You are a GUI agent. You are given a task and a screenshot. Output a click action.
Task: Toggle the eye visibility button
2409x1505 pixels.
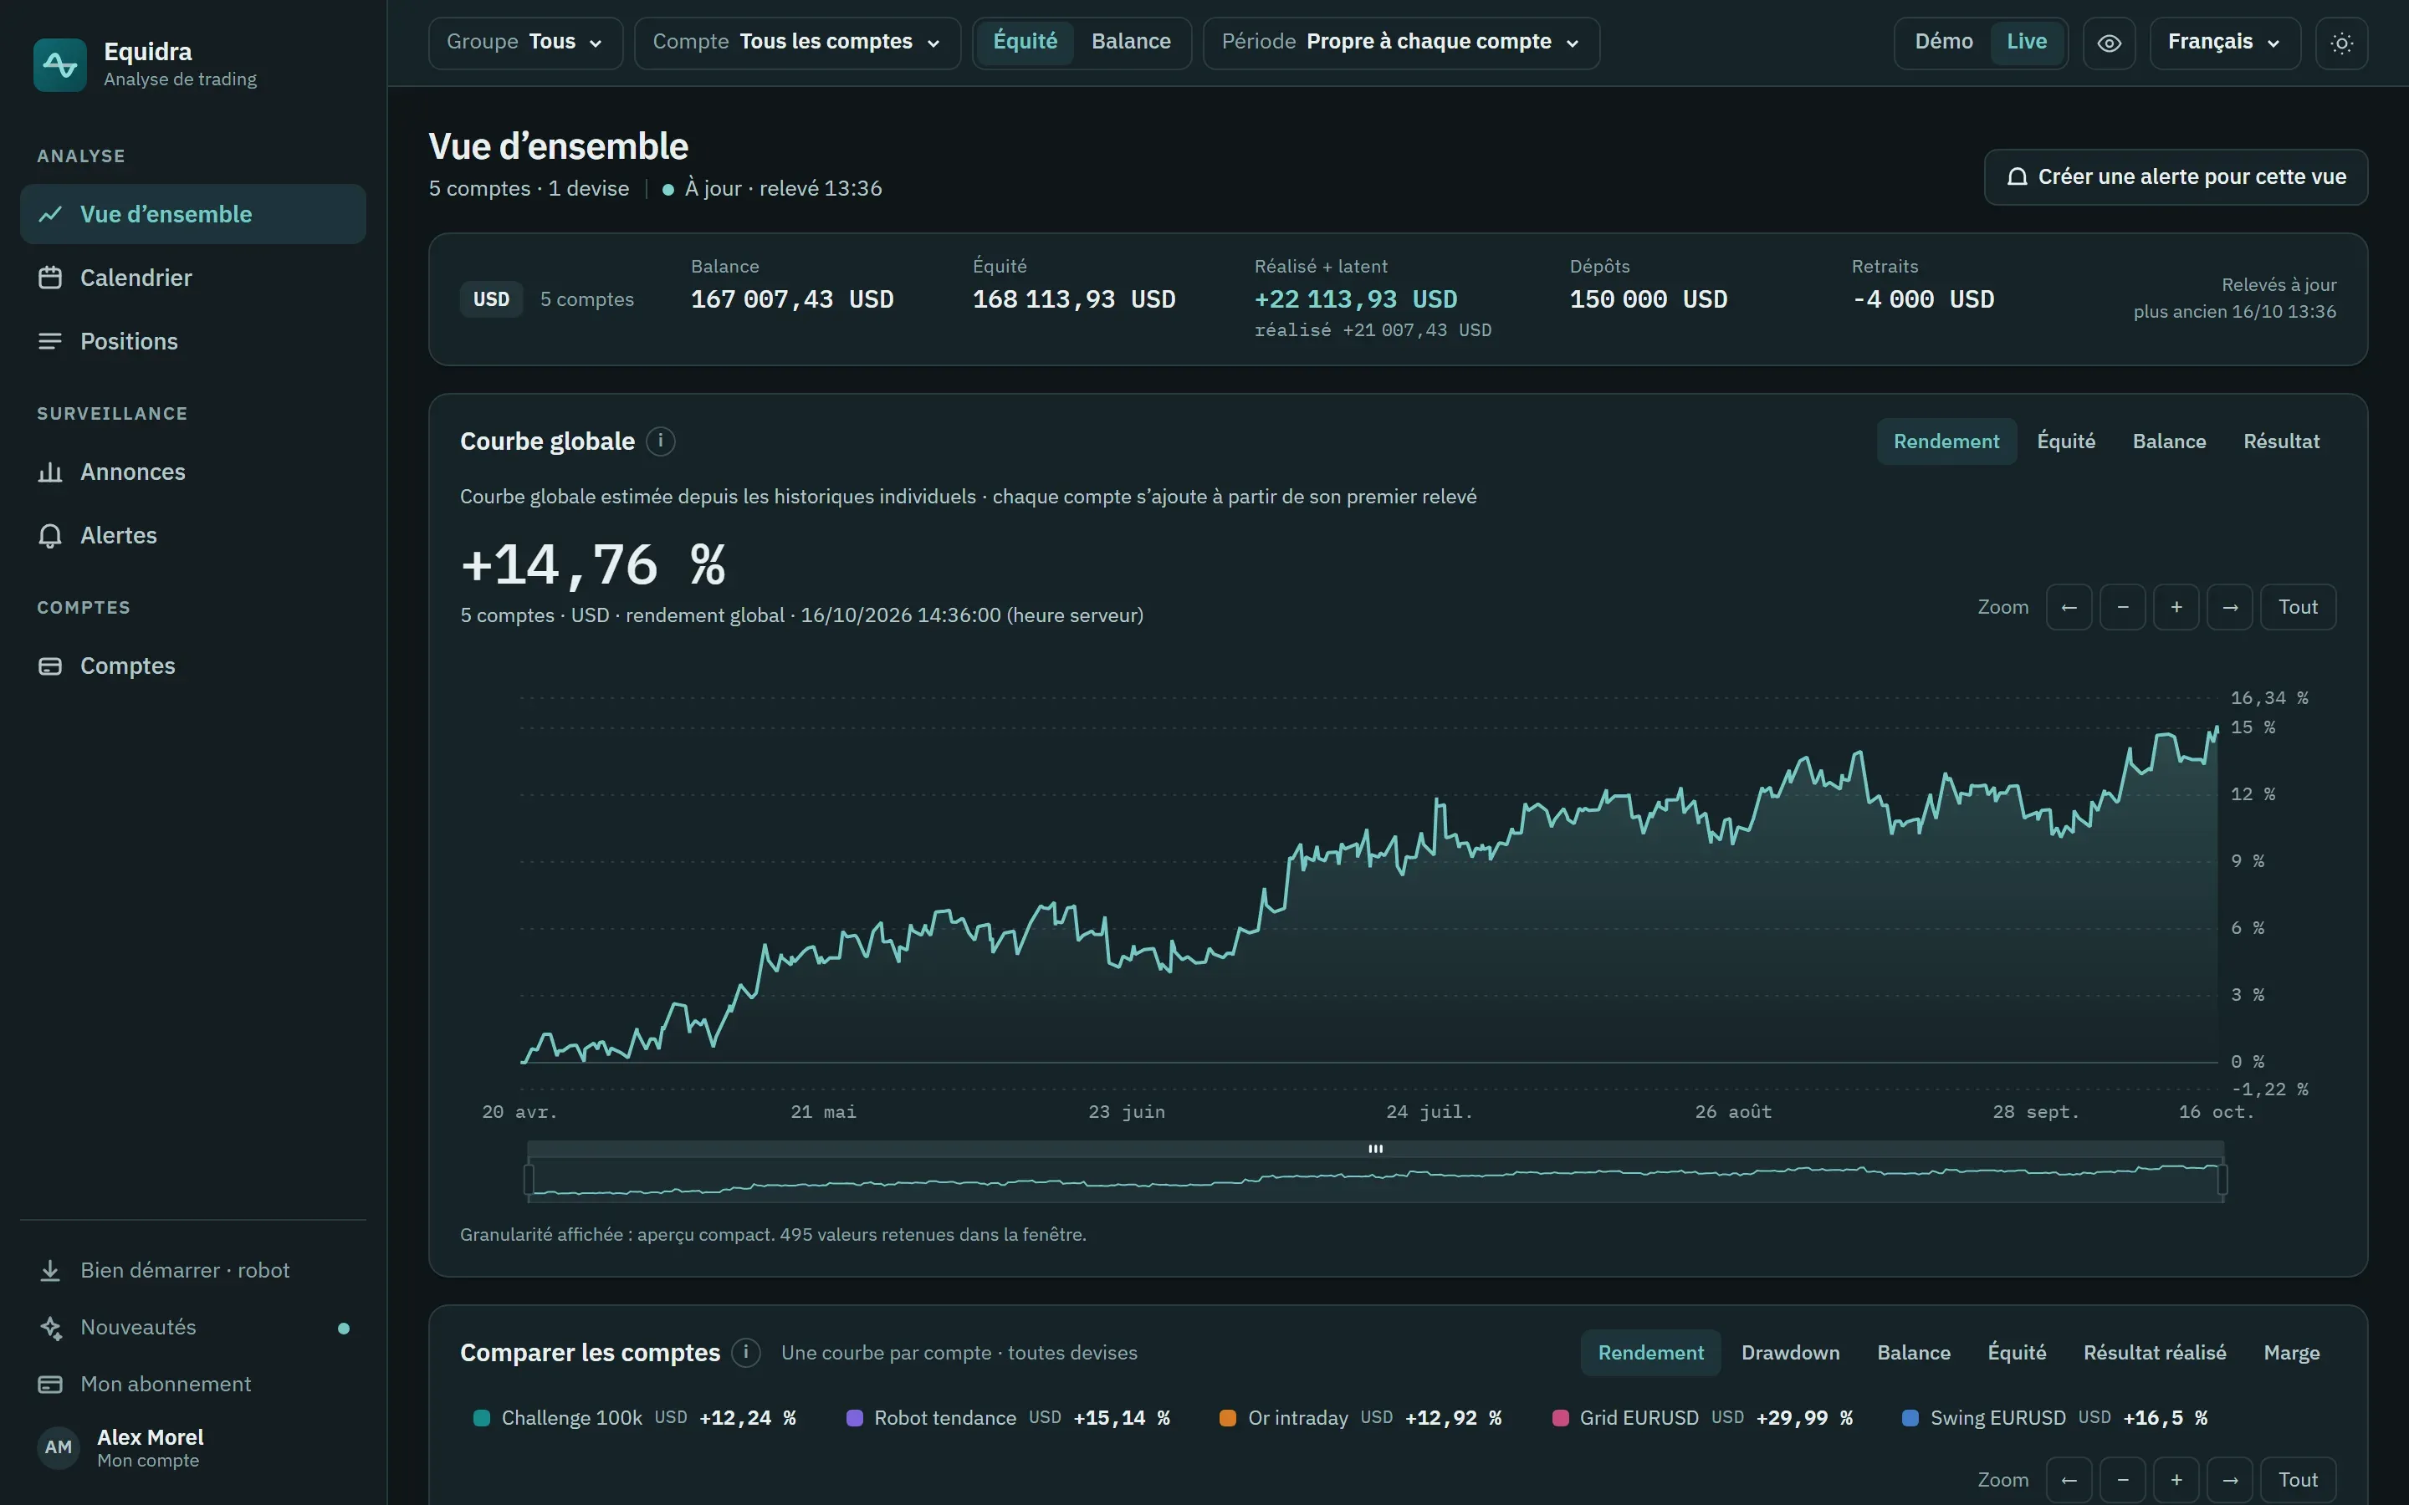[x=2109, y=43]
